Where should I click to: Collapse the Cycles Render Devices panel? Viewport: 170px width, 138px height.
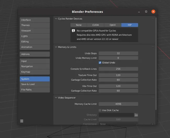(x=56, y=19)
